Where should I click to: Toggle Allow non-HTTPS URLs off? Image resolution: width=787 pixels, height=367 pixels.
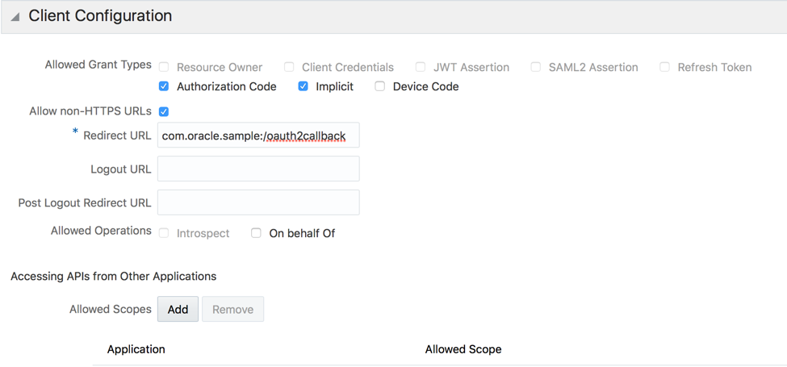164,111
